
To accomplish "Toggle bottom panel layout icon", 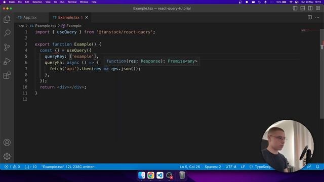I will point(303,8).
